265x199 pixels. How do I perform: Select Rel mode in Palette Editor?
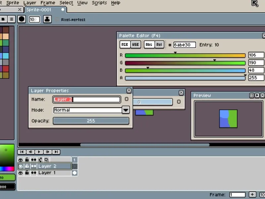[159, 44]
